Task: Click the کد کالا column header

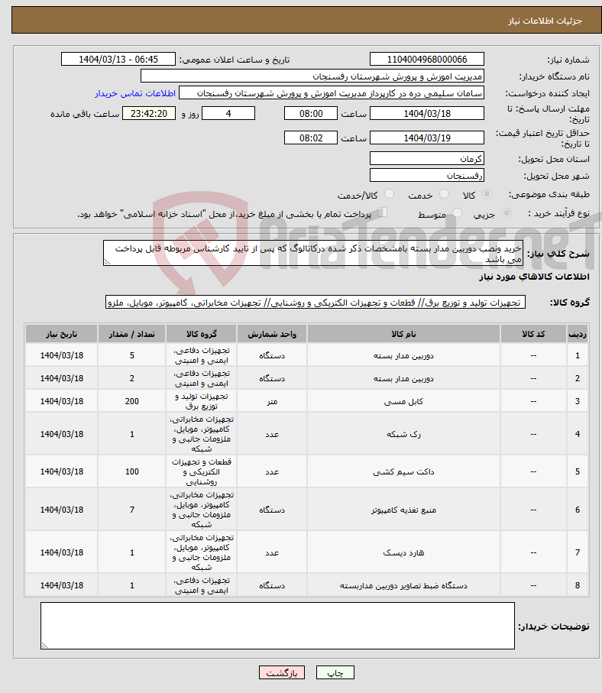Action: pyautogui.click(x=533, y=334)
